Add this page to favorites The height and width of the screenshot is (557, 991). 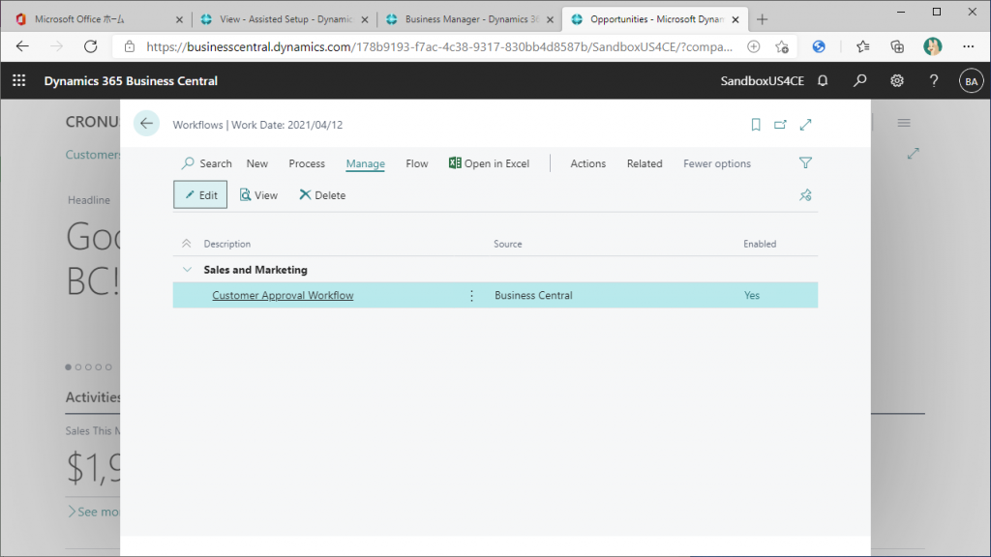pos(782,46)
